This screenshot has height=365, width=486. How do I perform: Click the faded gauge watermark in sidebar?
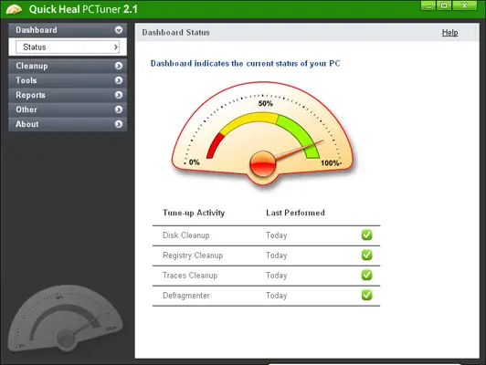[x=65, y=318]
